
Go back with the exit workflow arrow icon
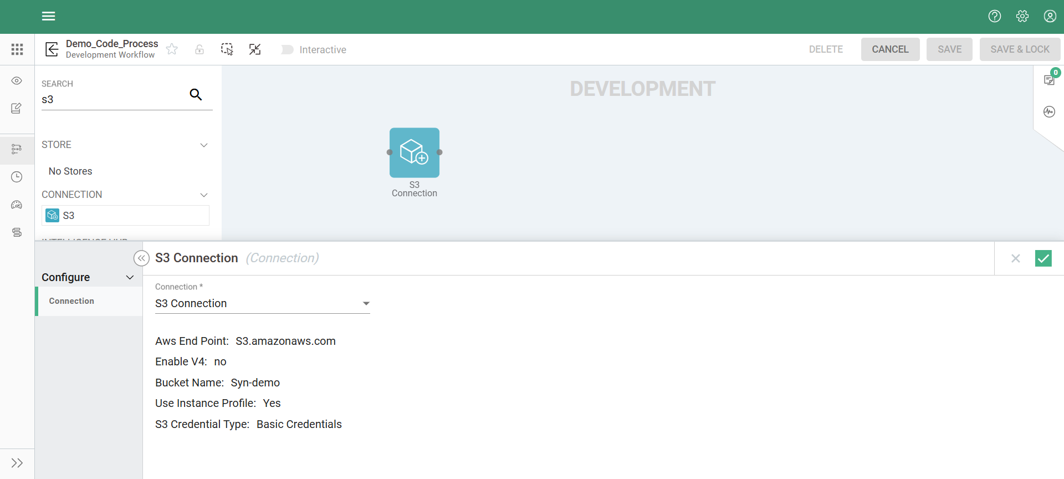pos(52,49)
